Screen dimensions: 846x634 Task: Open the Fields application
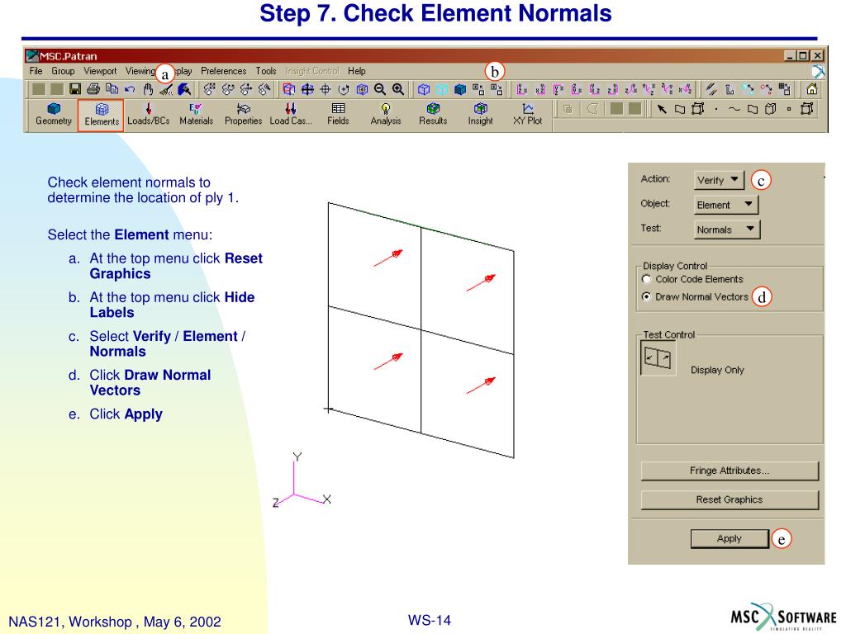[338, 114]
